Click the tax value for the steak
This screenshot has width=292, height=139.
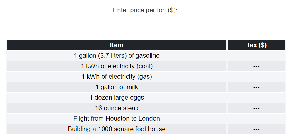(x=256, y=108)
